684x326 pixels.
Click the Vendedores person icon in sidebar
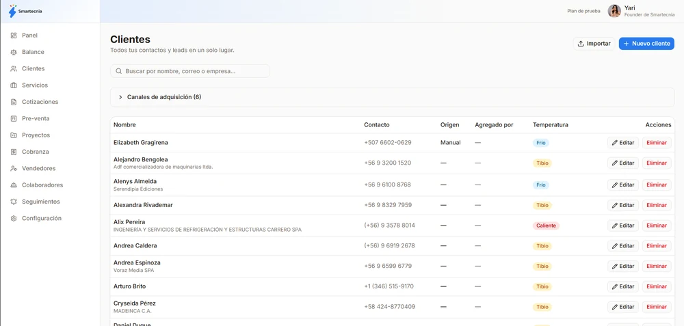(x=14, y=168)
